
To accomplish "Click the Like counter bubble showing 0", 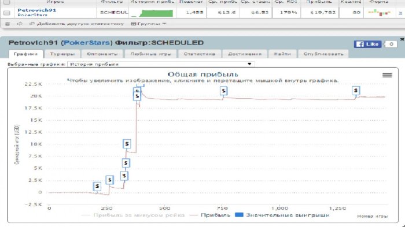I will pos(391,44).
